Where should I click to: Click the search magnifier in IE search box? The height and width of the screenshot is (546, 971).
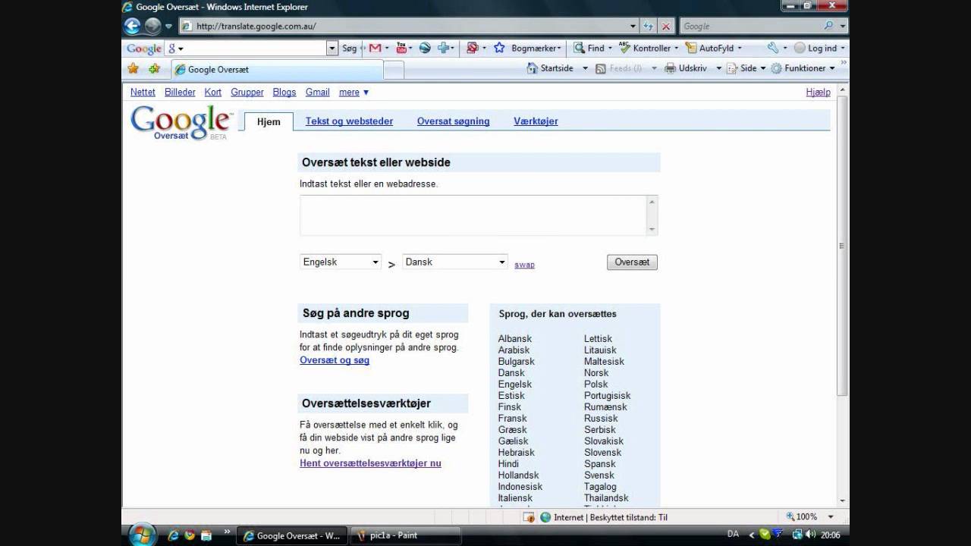tap(828, 26)
